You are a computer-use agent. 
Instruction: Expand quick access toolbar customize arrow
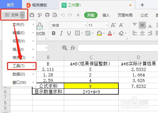coord(78,15)
